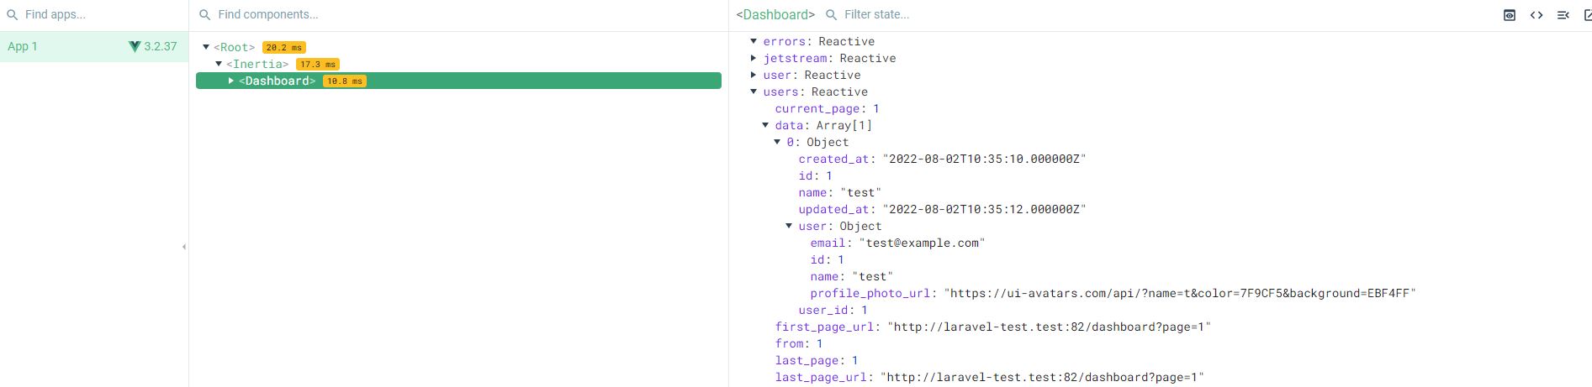Select App 1 in the apps list
The width and height of the screenshot is (1592, 387).
[x=94, y=47]
